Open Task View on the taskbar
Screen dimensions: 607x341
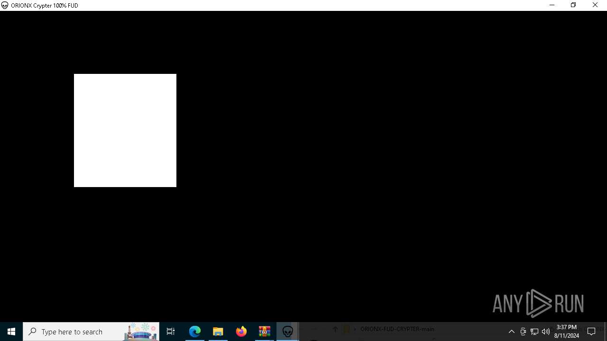[x=171, y=332]
